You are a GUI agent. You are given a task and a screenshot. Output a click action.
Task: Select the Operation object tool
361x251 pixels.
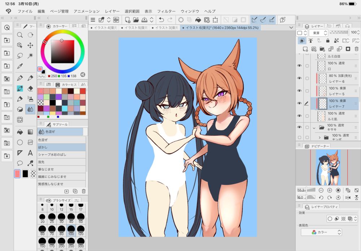pos(20,45)
